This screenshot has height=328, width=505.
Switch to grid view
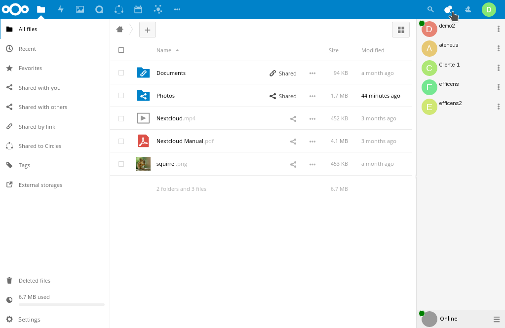click(x=401, y=30)
